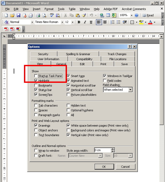Viewport: 165px width, 182px height.
Task: Uncheck Status bar checkbox
Action: point(36,90)
